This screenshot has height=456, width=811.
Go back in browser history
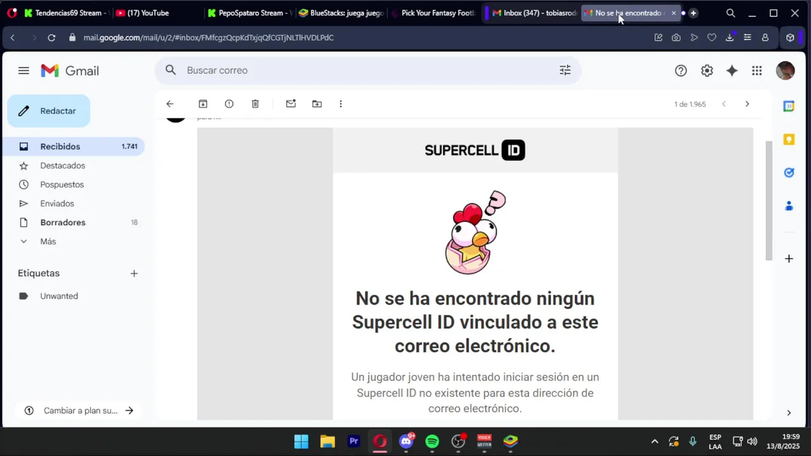(13, 37)
